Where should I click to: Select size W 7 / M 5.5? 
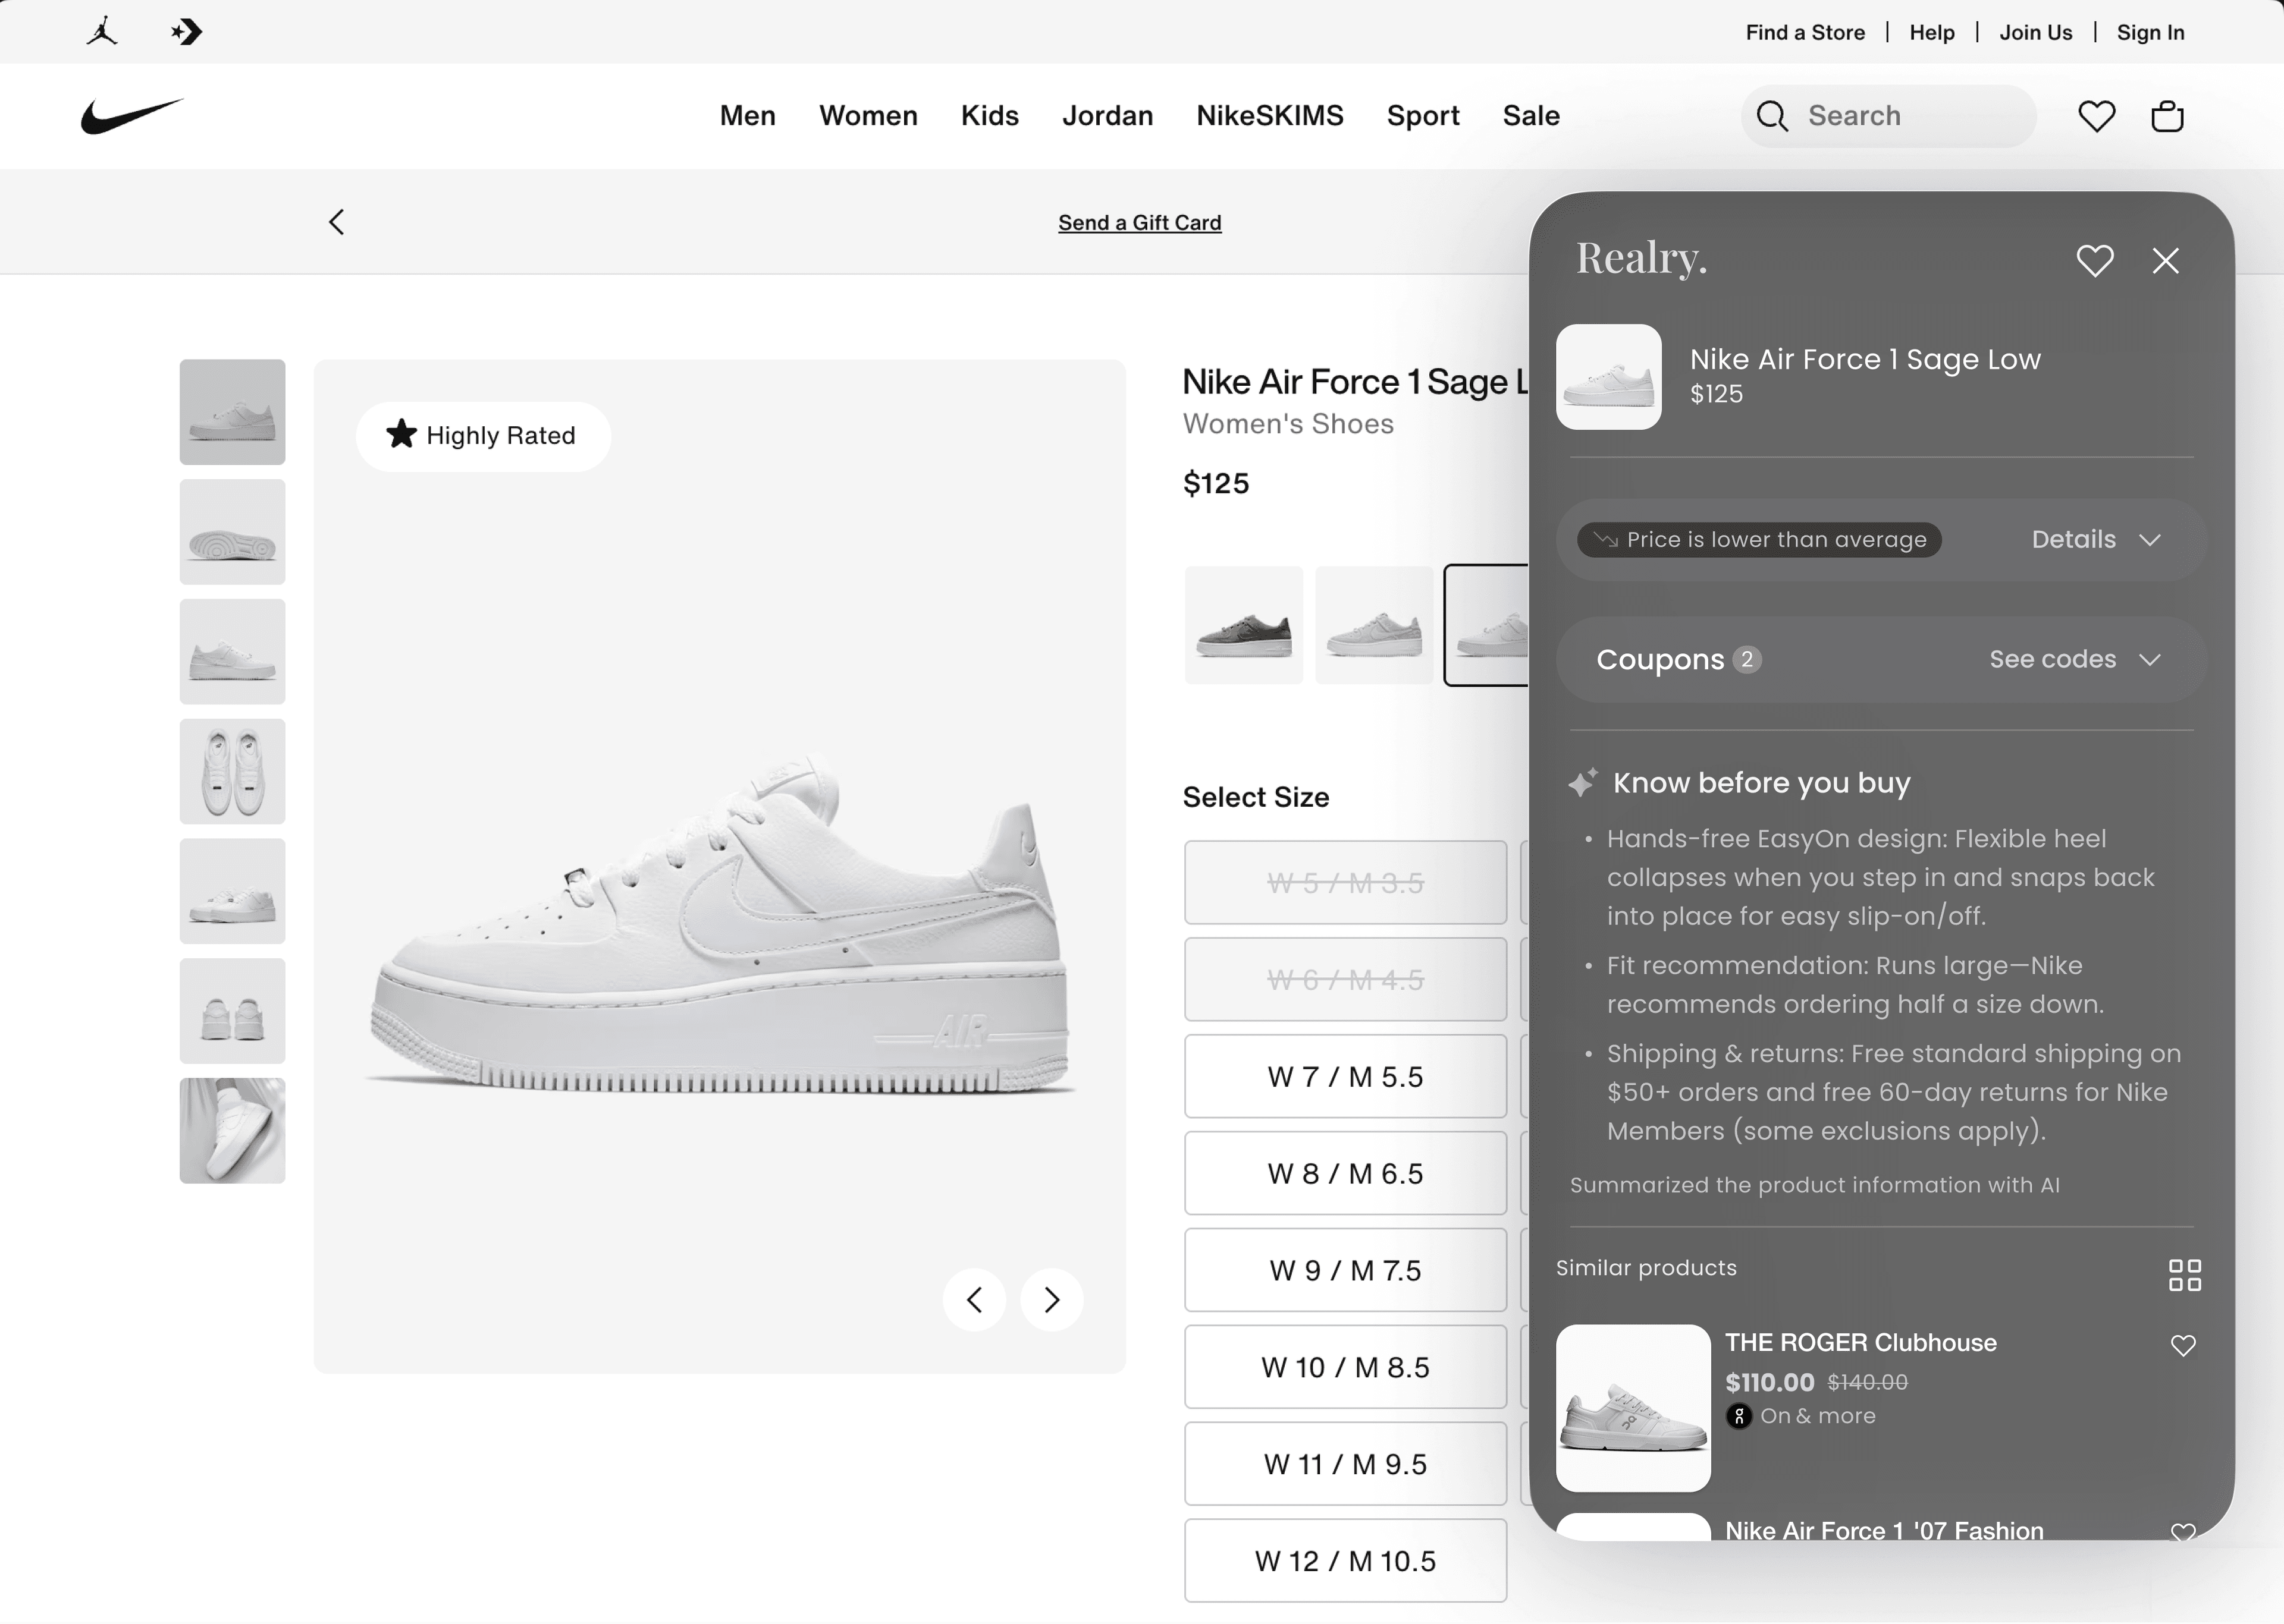(1345, 1077)
